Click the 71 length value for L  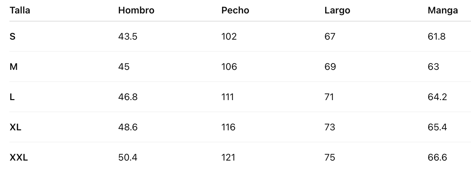point(329,97)
